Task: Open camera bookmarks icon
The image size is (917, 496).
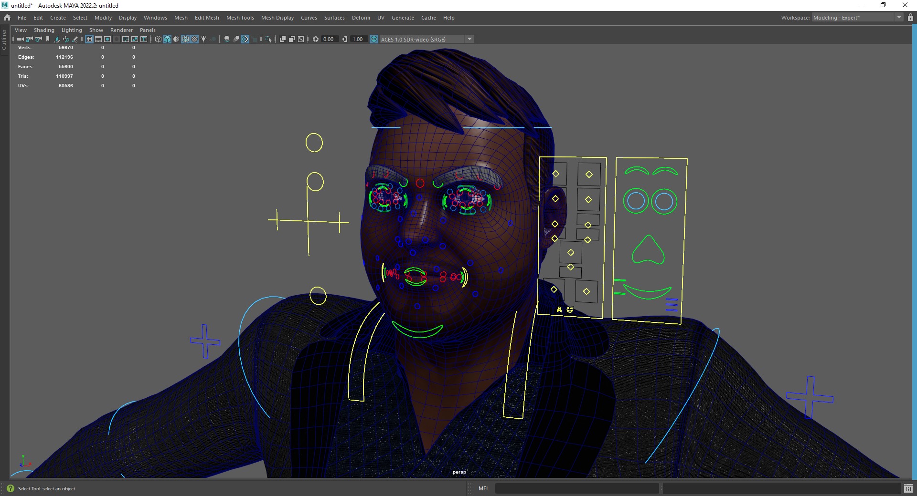Action: click(x=48, y=39)
